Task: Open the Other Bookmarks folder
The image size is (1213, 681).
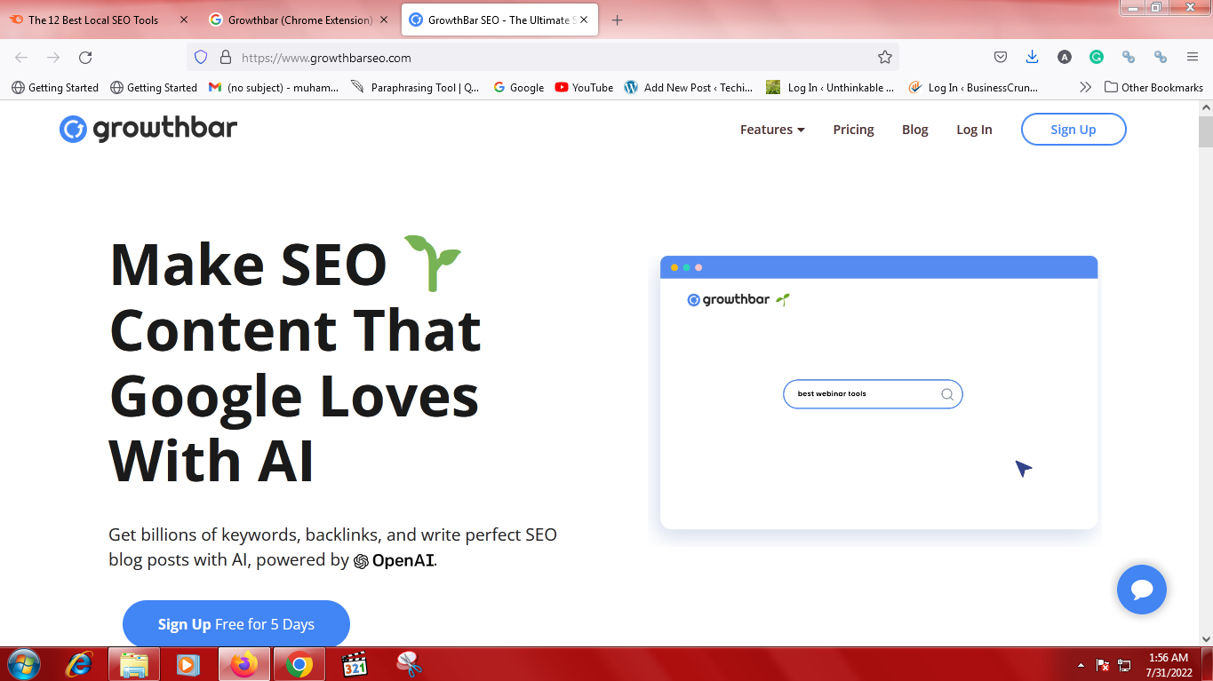Action: 1153,87
